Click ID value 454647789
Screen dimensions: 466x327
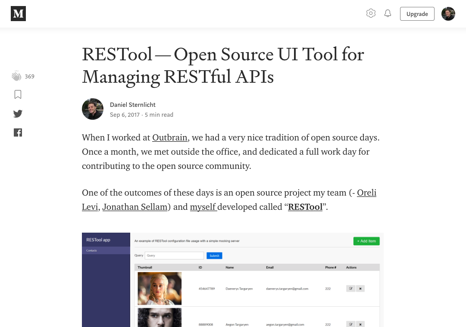206,289
